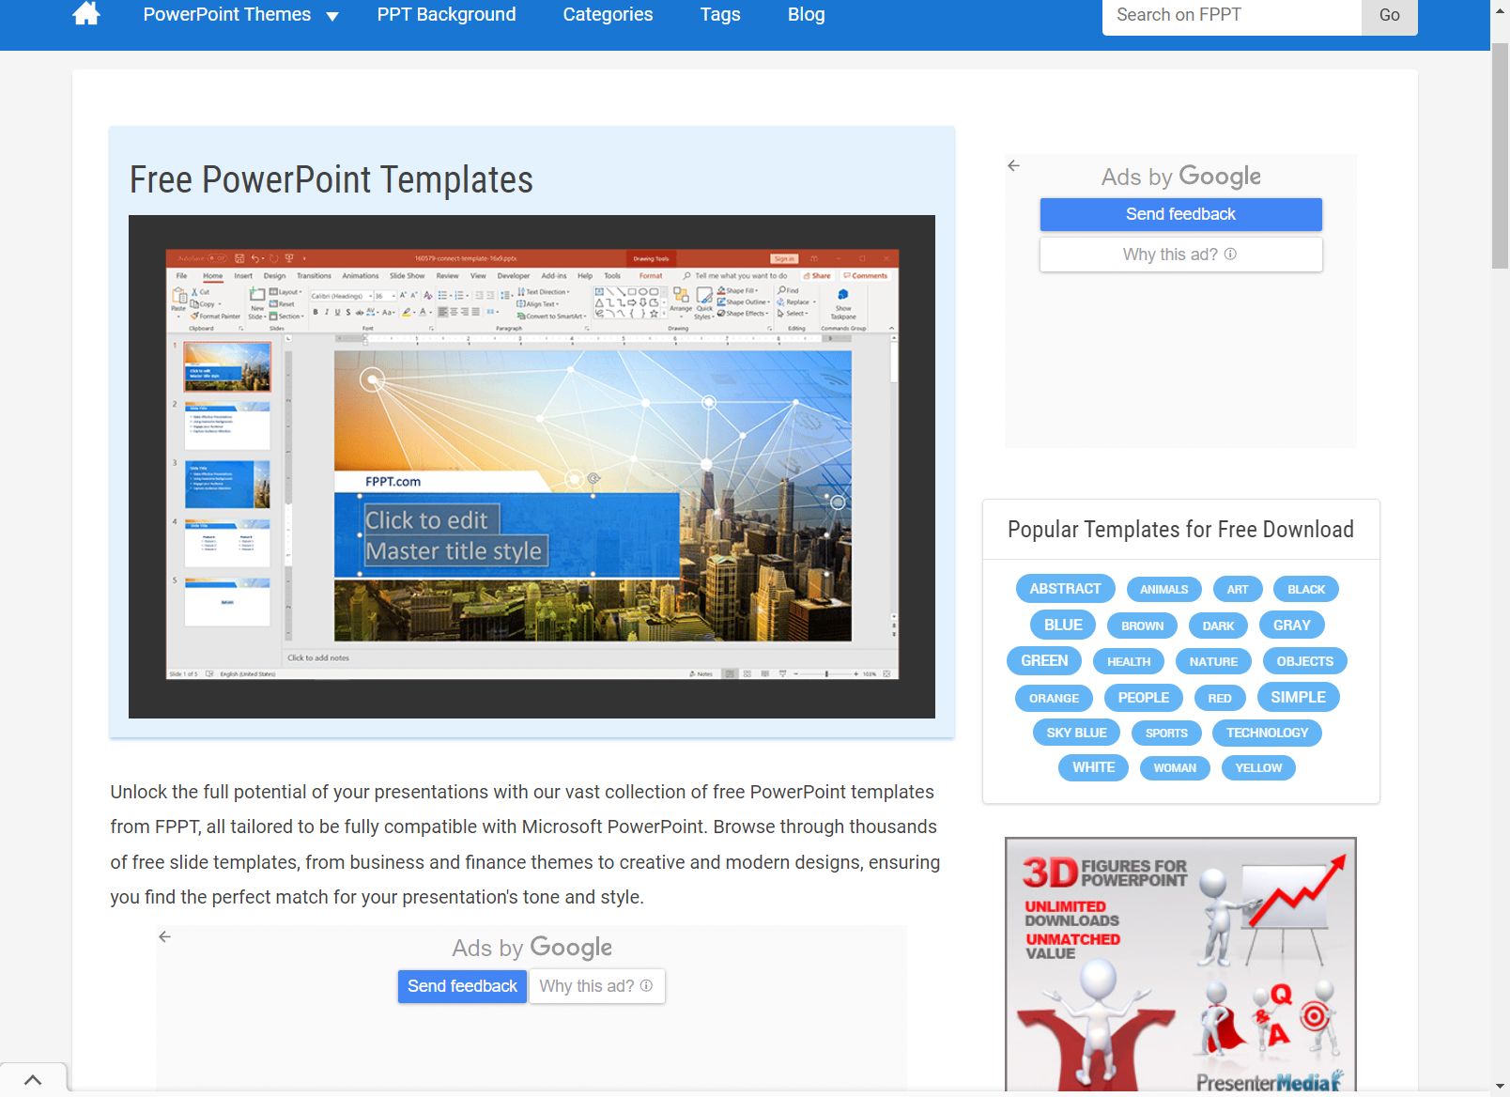
Task: Click the info icon beside sidebar Why this ad?
Action: coord(1230,254)
